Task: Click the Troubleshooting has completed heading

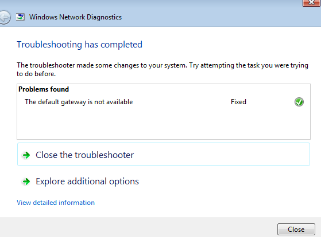Action: click(79, 45)
